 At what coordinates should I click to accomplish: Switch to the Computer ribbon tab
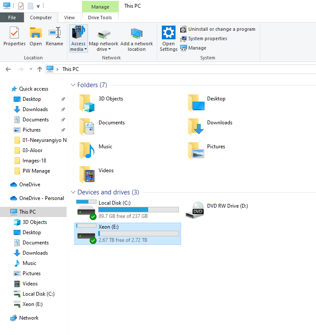(x=41, y=18)
